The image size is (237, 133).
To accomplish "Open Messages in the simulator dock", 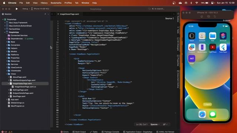I will click(213, 115).
